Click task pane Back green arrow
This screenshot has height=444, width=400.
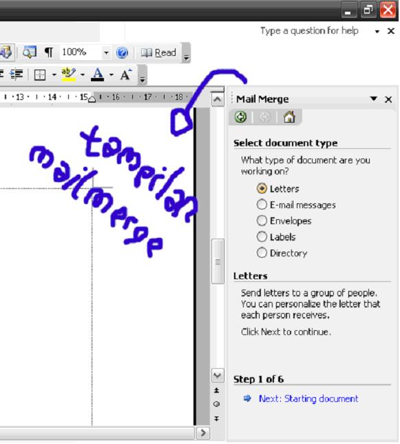click(x=240, y=117)
